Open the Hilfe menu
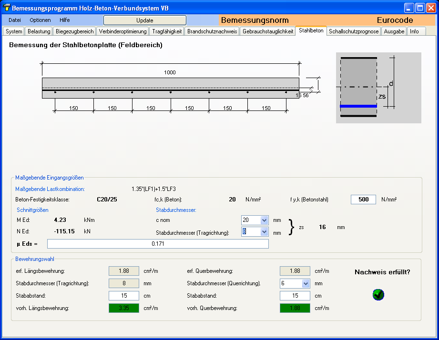439x340 pixels. click(65, 20)
